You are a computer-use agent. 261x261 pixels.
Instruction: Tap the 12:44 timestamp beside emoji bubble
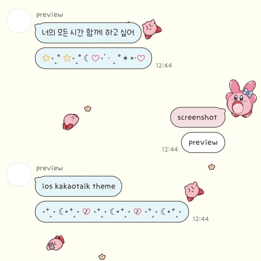164,66
